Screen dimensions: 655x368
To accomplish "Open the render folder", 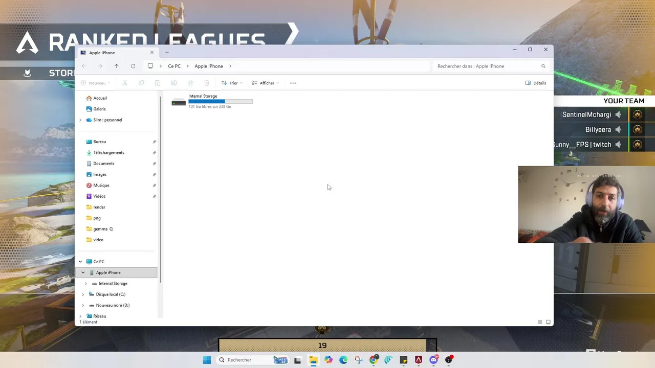I will coord(99,207).
